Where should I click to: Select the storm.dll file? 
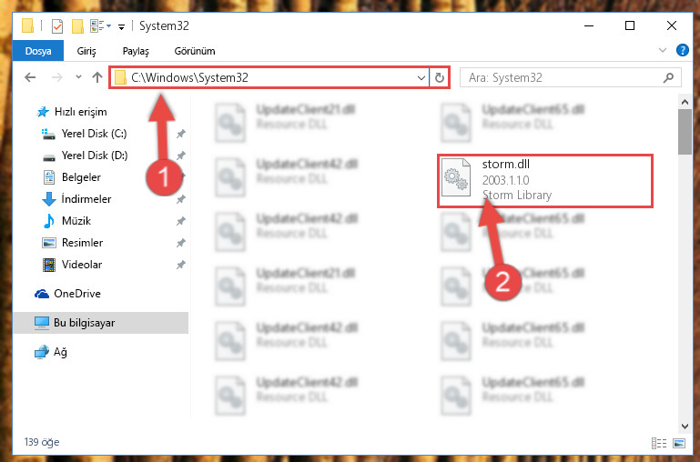[545, 180]
